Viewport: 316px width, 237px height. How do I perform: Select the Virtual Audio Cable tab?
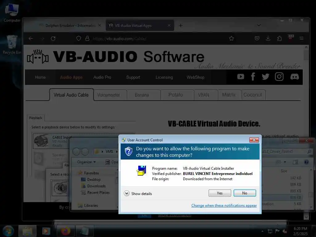[71, 95]
